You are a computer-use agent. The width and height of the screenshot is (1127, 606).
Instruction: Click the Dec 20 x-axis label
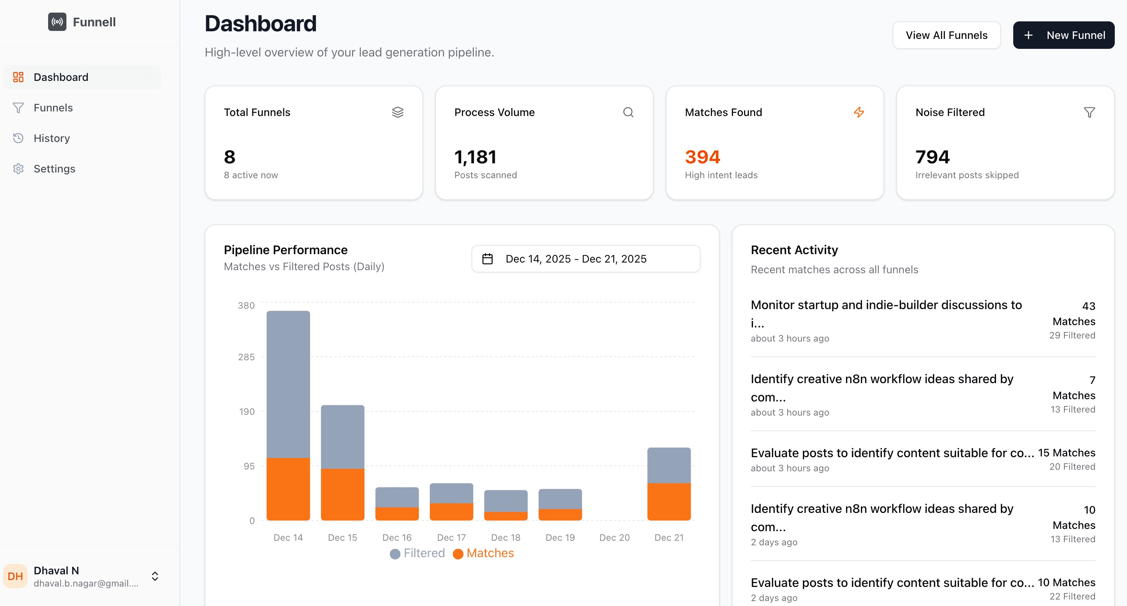615,537
